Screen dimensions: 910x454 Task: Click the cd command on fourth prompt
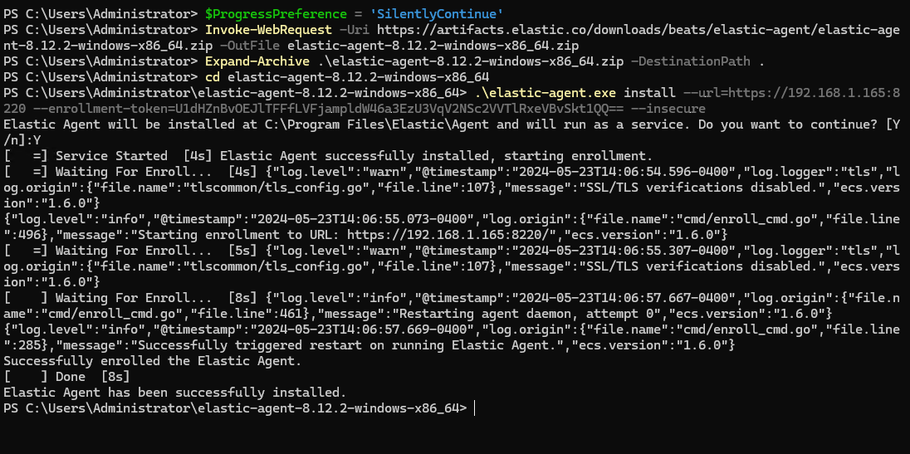click(x=213, y=76)
